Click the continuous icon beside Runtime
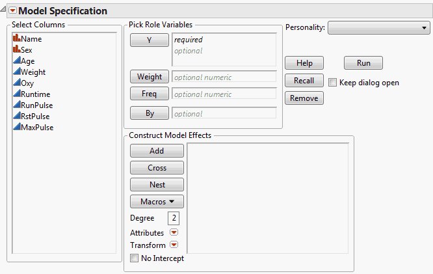433x274 pixels. (16, 94)
